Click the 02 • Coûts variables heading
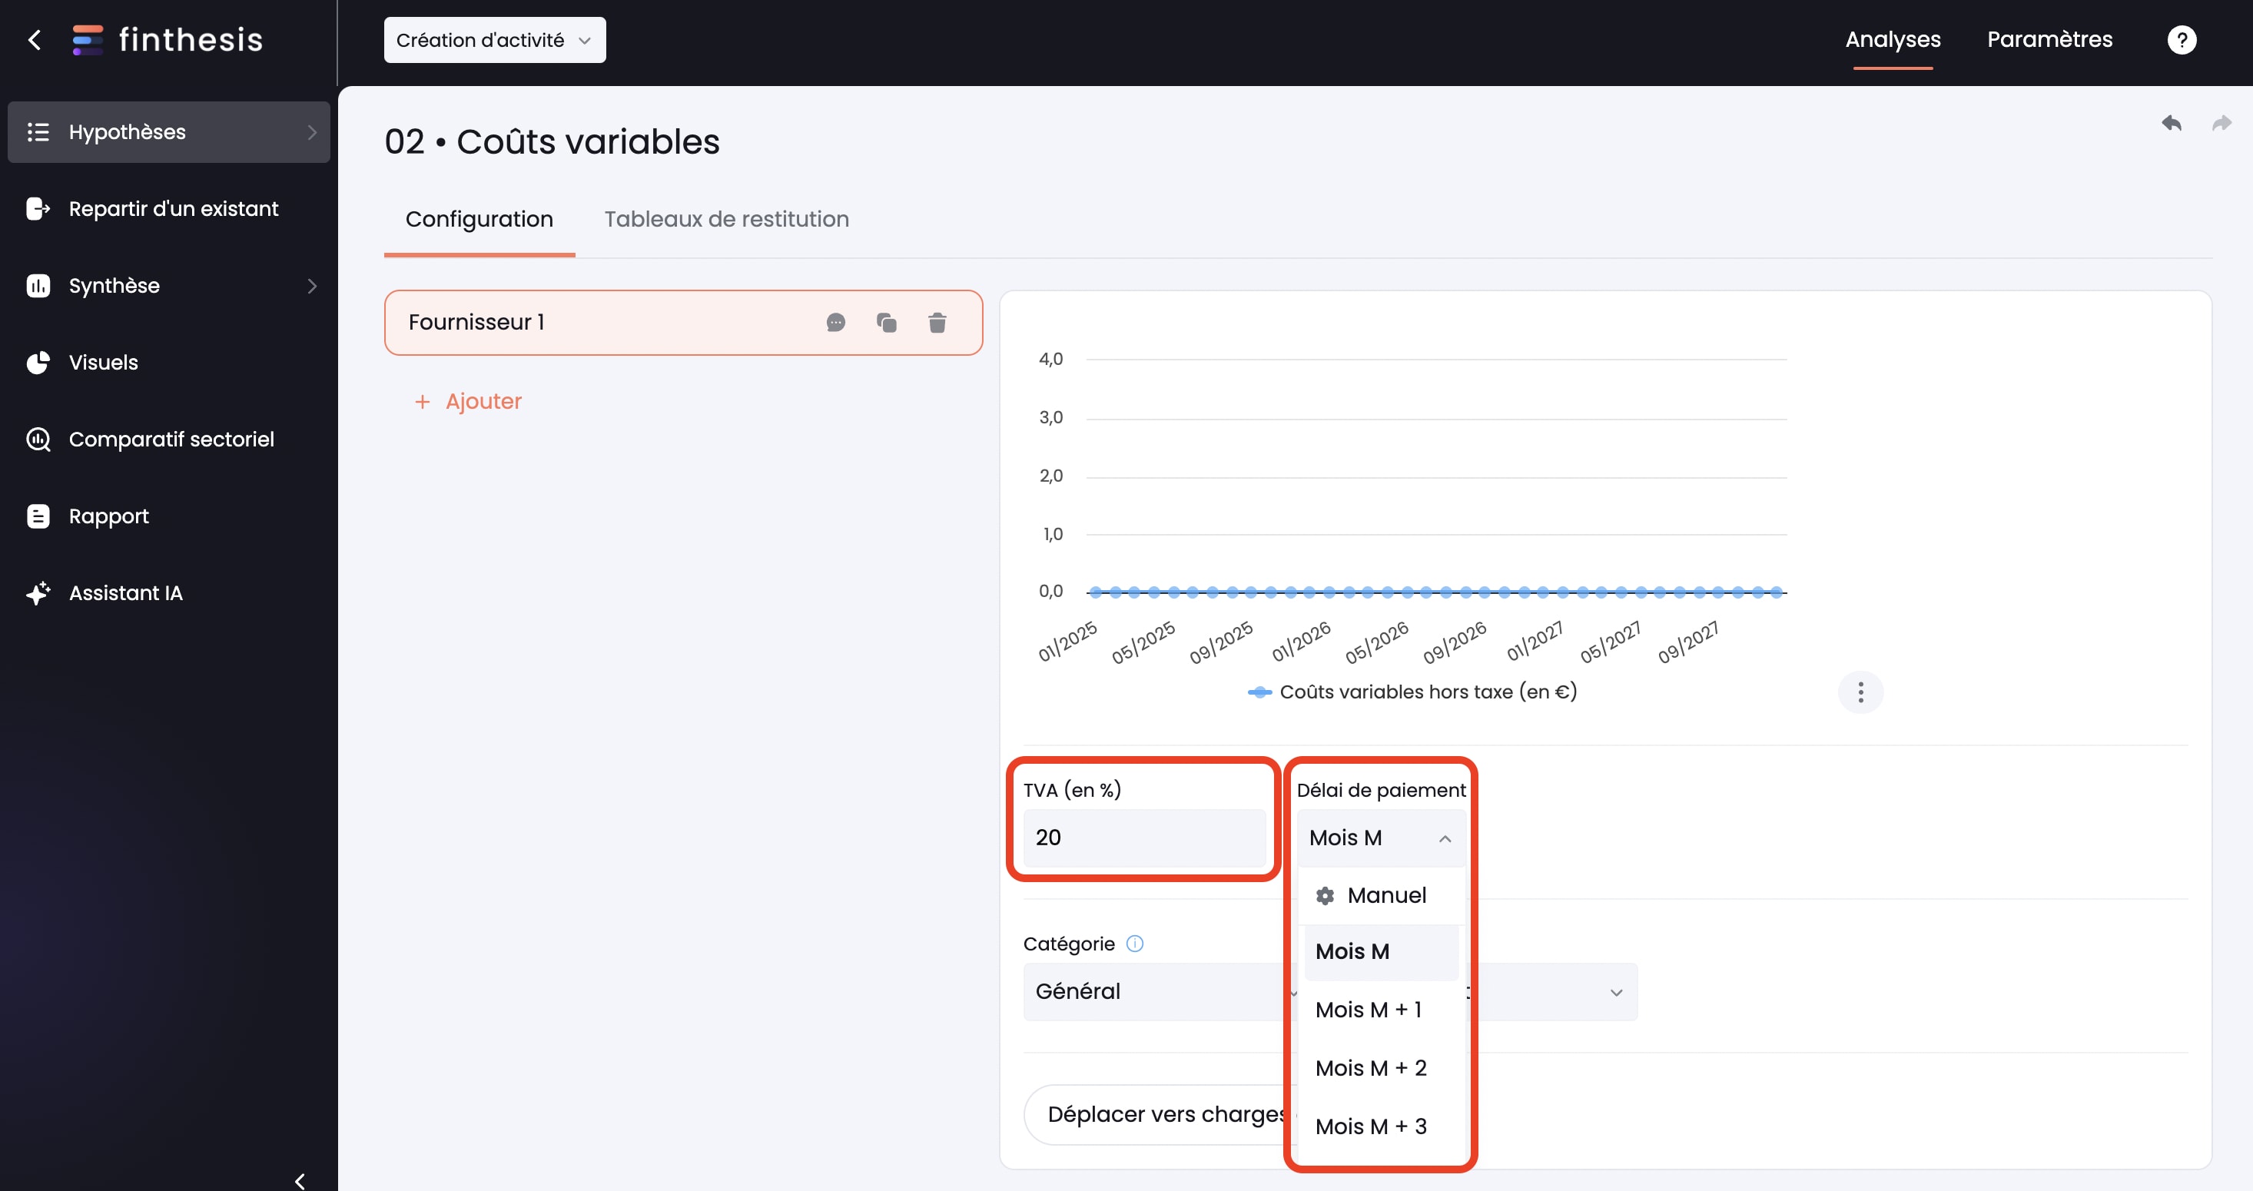 [x=552, y=141]
